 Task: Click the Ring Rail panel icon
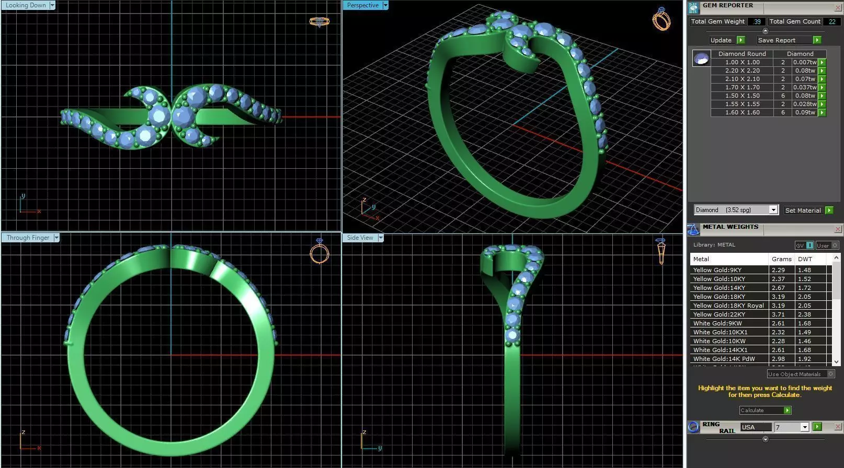(693, 427)
